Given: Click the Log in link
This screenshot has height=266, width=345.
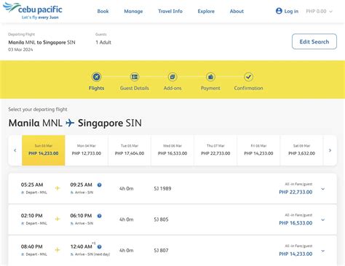Looking at the screenshot, I should pyautogui.click(x=291, y=11).
